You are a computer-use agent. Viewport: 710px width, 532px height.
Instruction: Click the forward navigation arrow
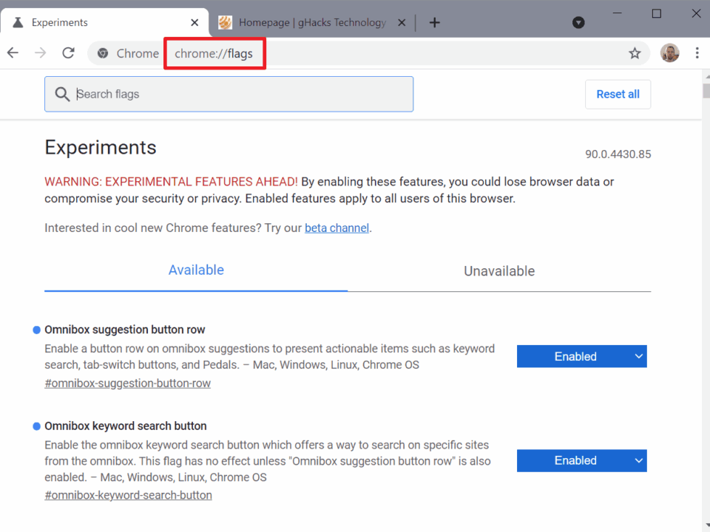pyautogui.click(x=41, y=53)
